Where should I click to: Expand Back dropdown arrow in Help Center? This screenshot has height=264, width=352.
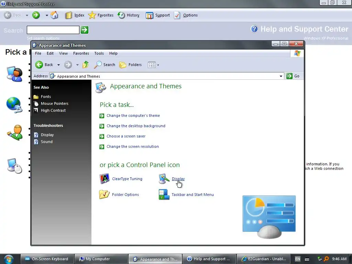click(27, 15)
